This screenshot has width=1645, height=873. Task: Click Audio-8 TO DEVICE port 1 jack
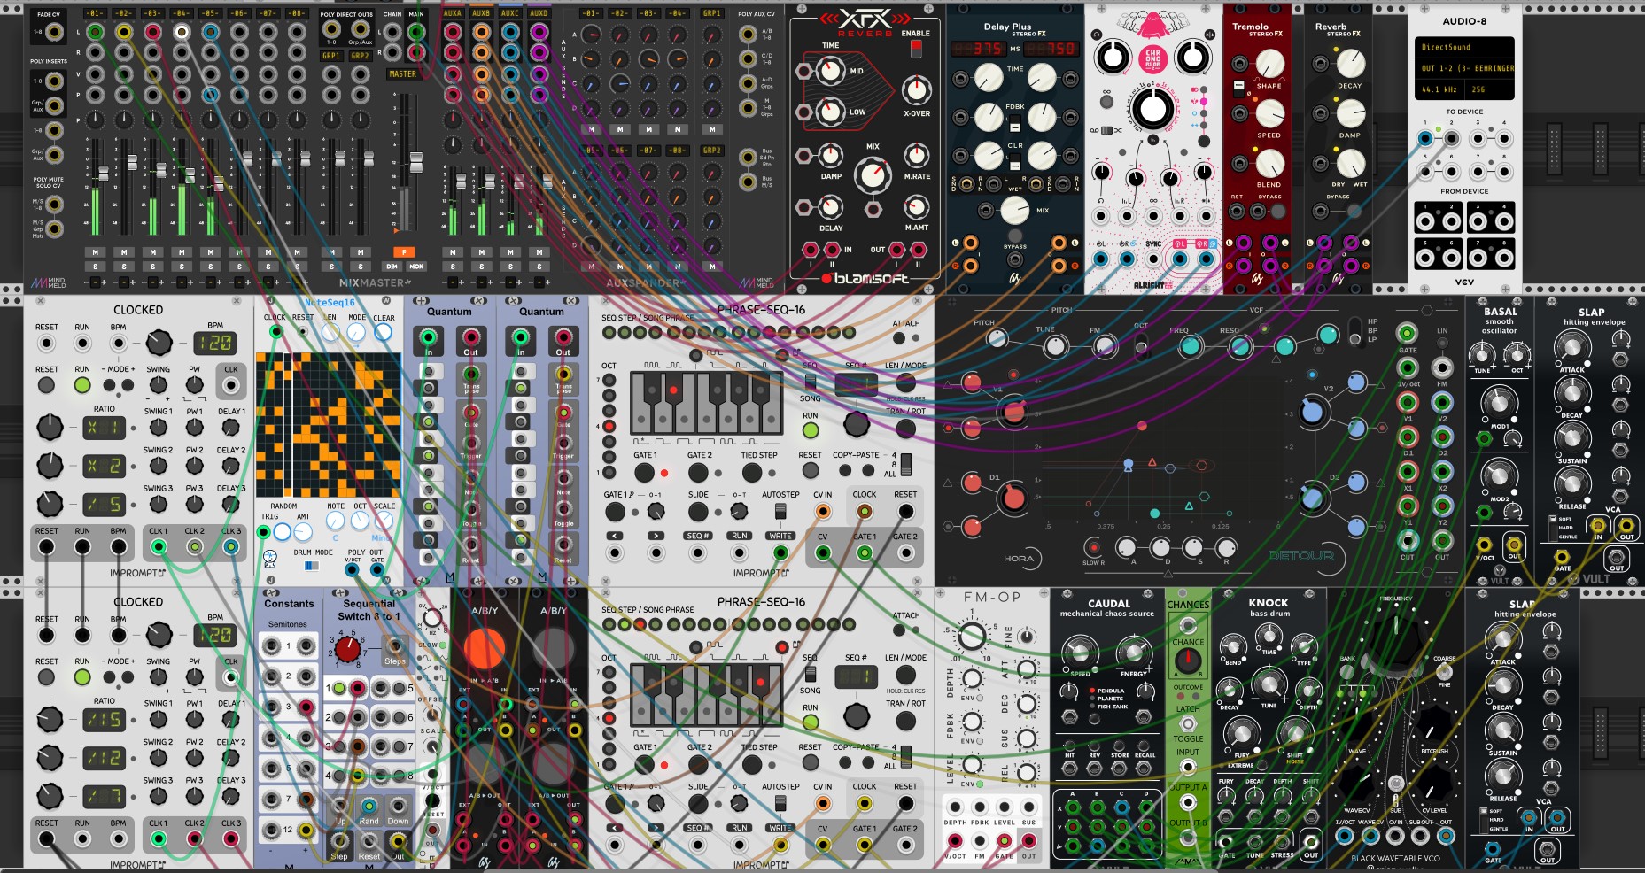pos(1424,138)
